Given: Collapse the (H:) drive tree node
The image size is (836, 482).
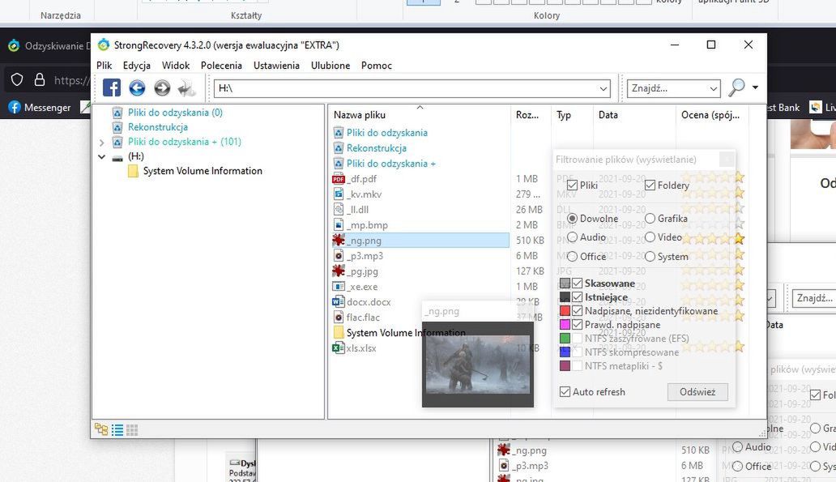Looking at the screenshot, I should 101,157.
